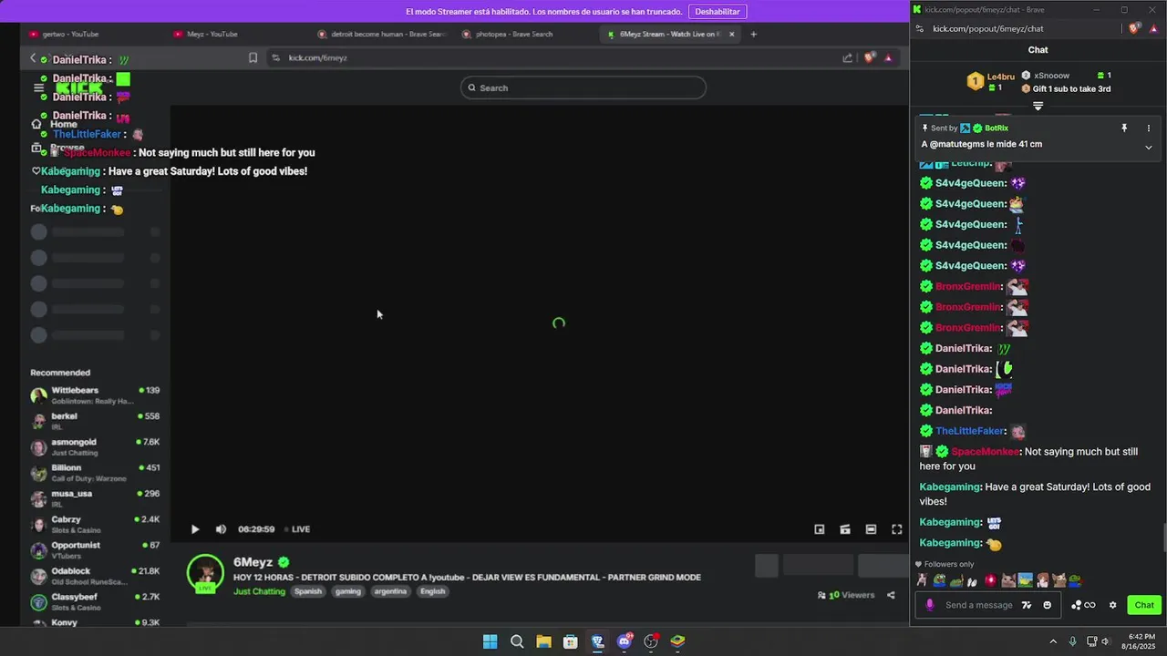Screen dimensions: 1167x656
Task: Switch to photopea - Brave Search tab
Action: click(x=514, y=34)
